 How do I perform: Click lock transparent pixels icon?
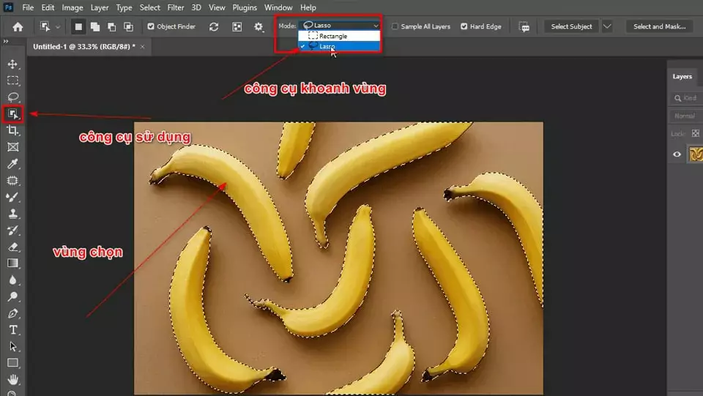(696, 133)
